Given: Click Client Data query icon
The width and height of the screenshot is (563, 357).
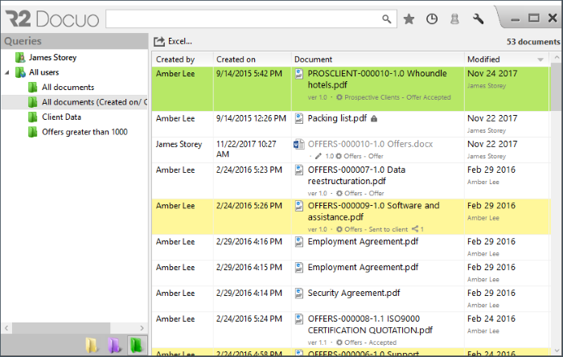Looking at the screenshot, I should 33,117.
